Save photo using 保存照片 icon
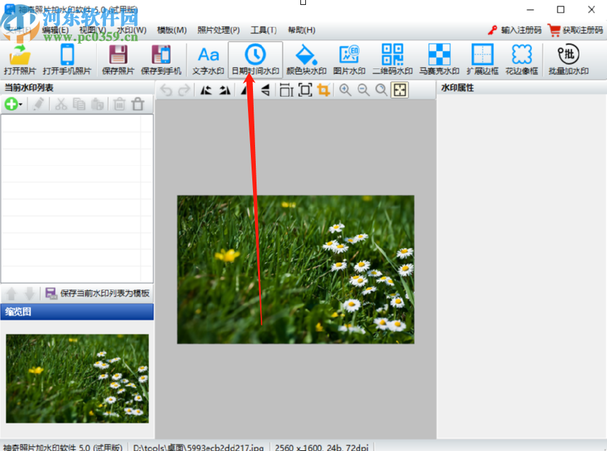Viewport: 607px width, 451px height. (x=118, y=59)
